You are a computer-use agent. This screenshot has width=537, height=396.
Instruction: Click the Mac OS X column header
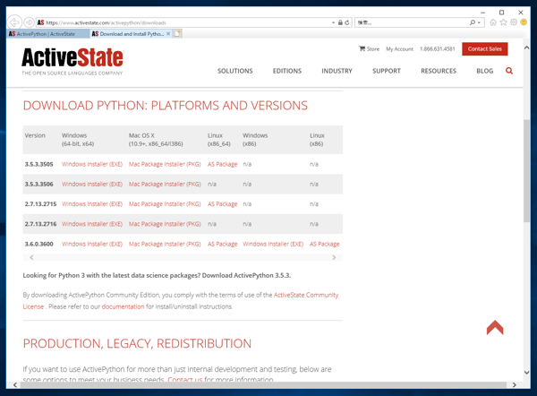(156, 140)
